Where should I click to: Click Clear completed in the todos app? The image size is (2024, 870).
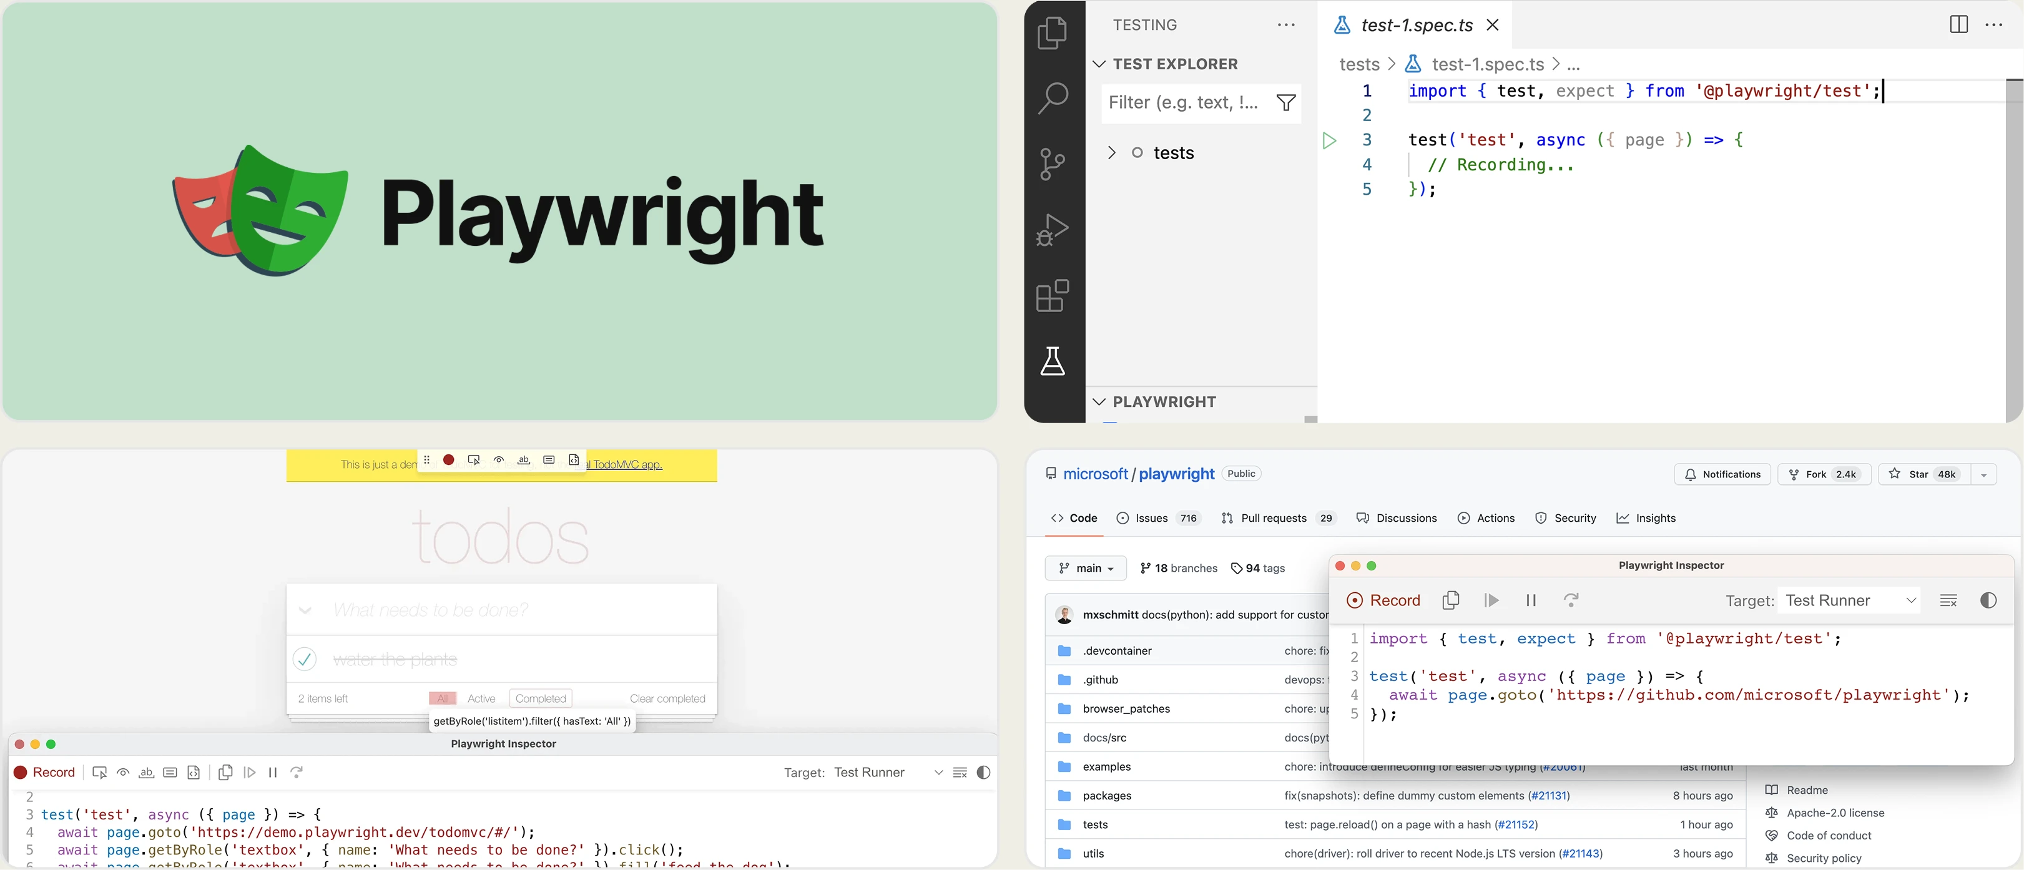tap(668, 699)
